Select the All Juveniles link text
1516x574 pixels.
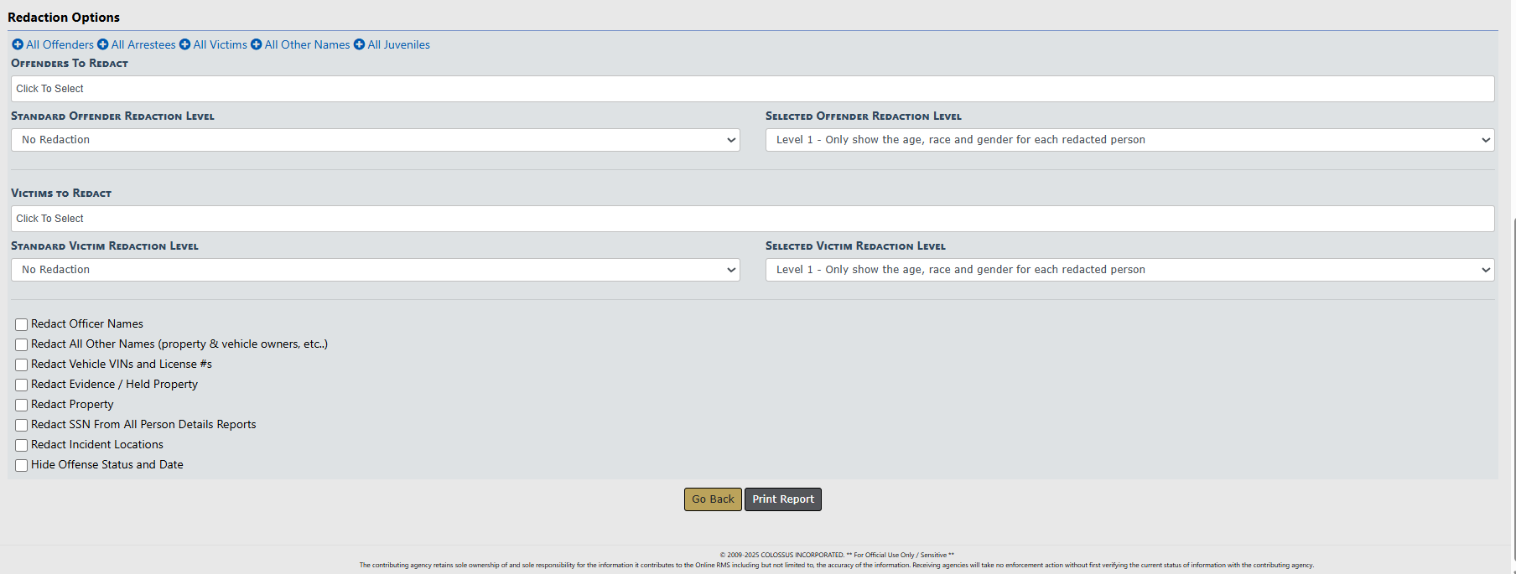click(x=398, y=44)
